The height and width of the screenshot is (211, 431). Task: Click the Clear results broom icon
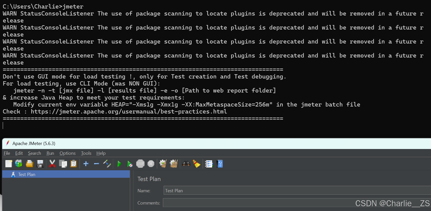tap(163, 164)
